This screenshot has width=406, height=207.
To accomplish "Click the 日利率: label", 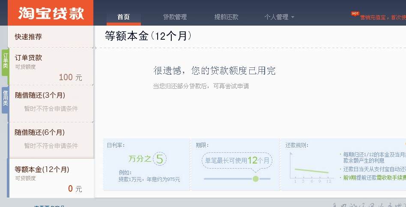I will (x=116, y=145).
